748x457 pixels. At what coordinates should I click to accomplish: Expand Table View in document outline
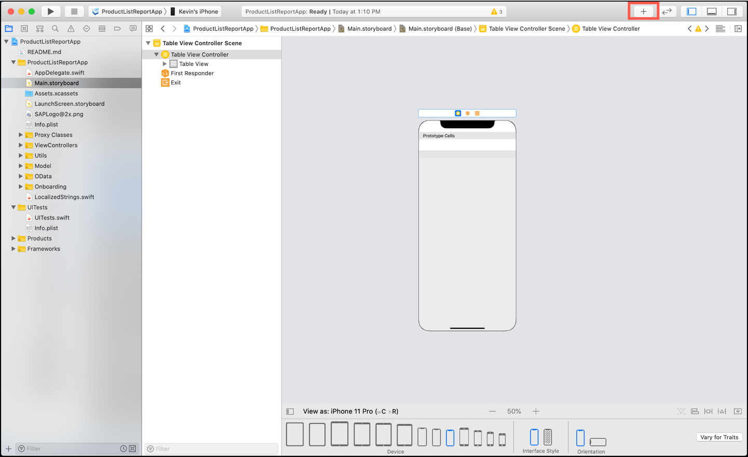pyautogui.click(x=165, y=64)
